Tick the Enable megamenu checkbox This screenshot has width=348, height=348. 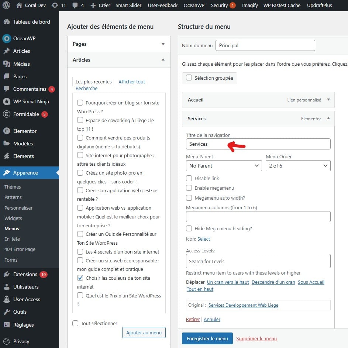[x=189, y=188]
